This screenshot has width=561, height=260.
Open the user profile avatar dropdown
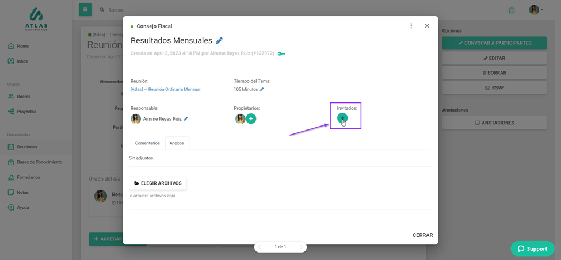[536, 10]
